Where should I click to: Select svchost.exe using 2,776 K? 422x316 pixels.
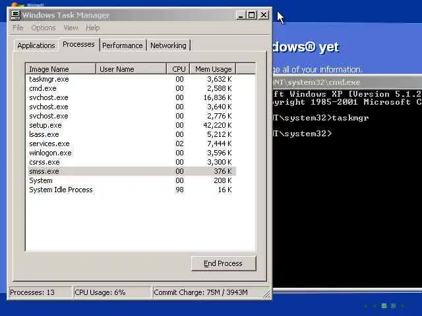(131, 116)
